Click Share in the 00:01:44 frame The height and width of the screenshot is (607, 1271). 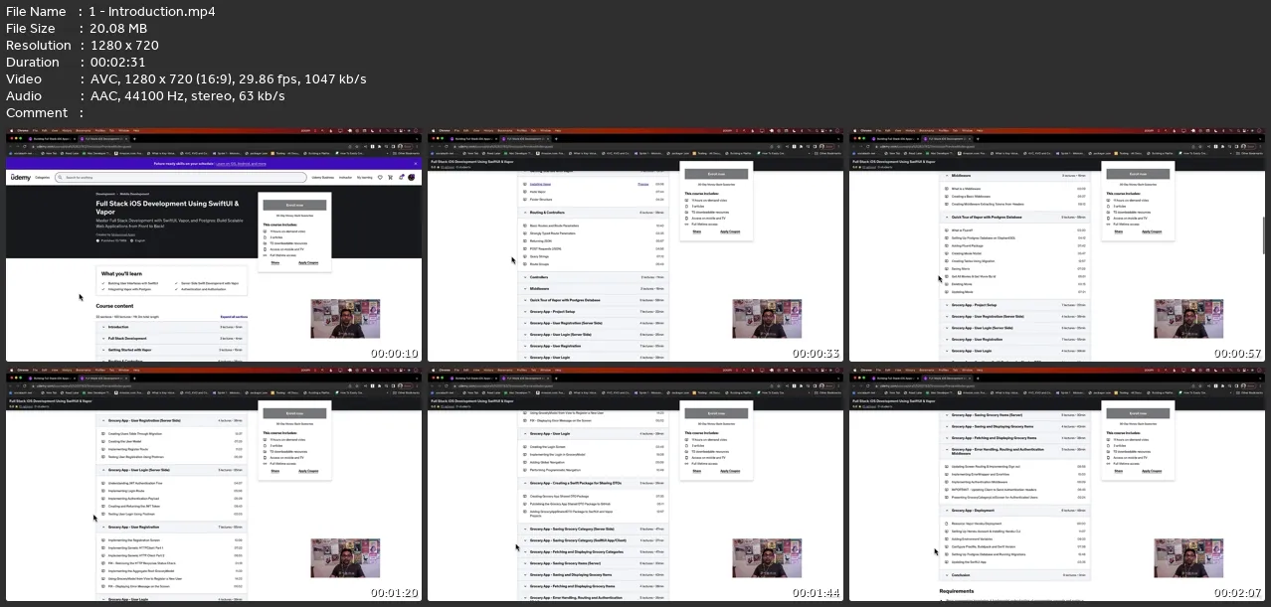click(x=699, y=469)
